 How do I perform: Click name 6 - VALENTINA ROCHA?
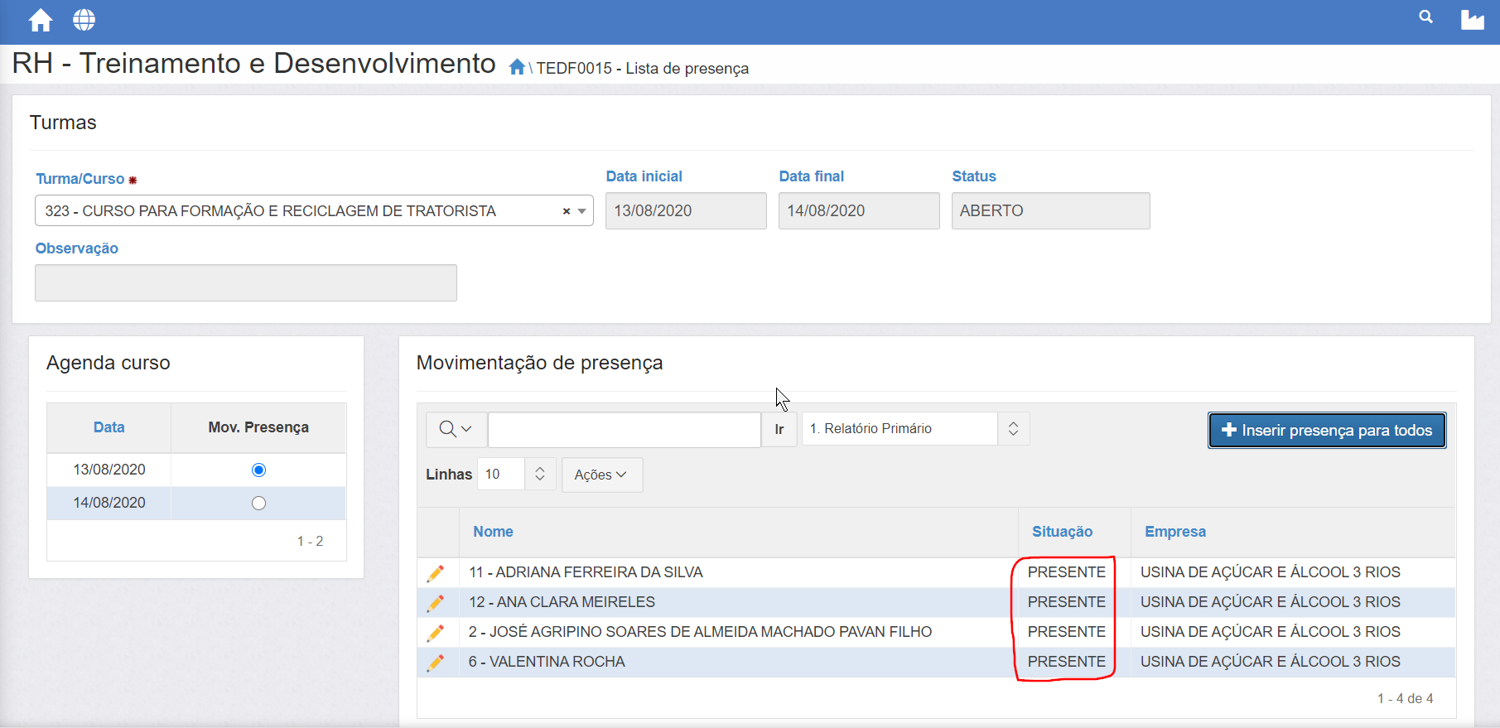tap(547, 662)
